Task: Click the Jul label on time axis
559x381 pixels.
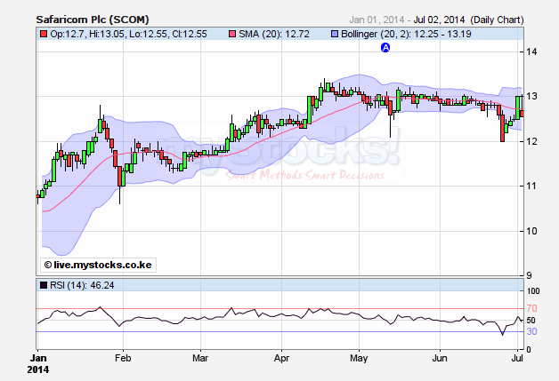Action: 518,358
